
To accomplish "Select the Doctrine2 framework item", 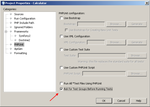I will click(24, 40).
